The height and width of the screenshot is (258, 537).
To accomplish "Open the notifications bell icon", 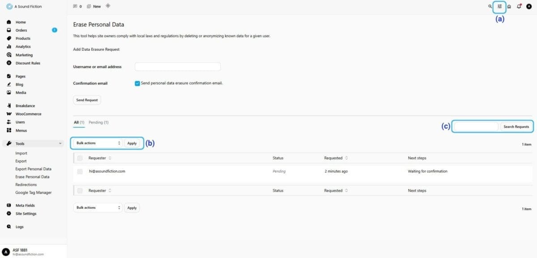I will click(x=519, y=6).
